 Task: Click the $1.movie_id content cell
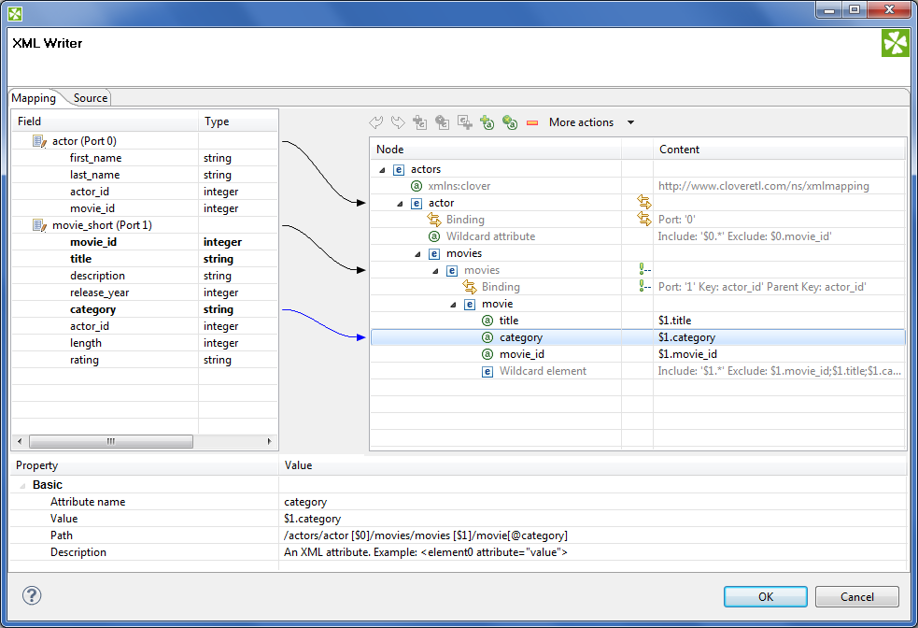pyautogui.click(x=779, y=354)
